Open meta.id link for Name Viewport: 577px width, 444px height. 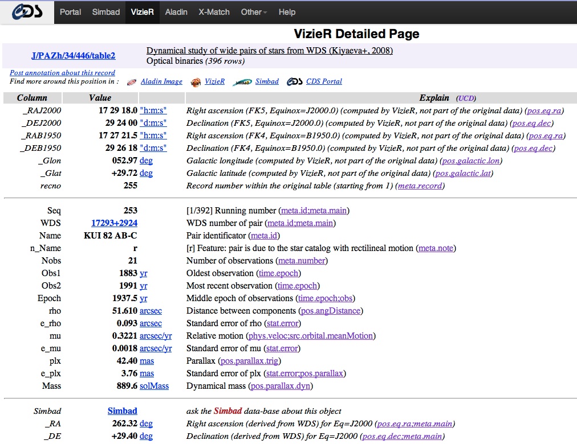[x=264, y=236]
